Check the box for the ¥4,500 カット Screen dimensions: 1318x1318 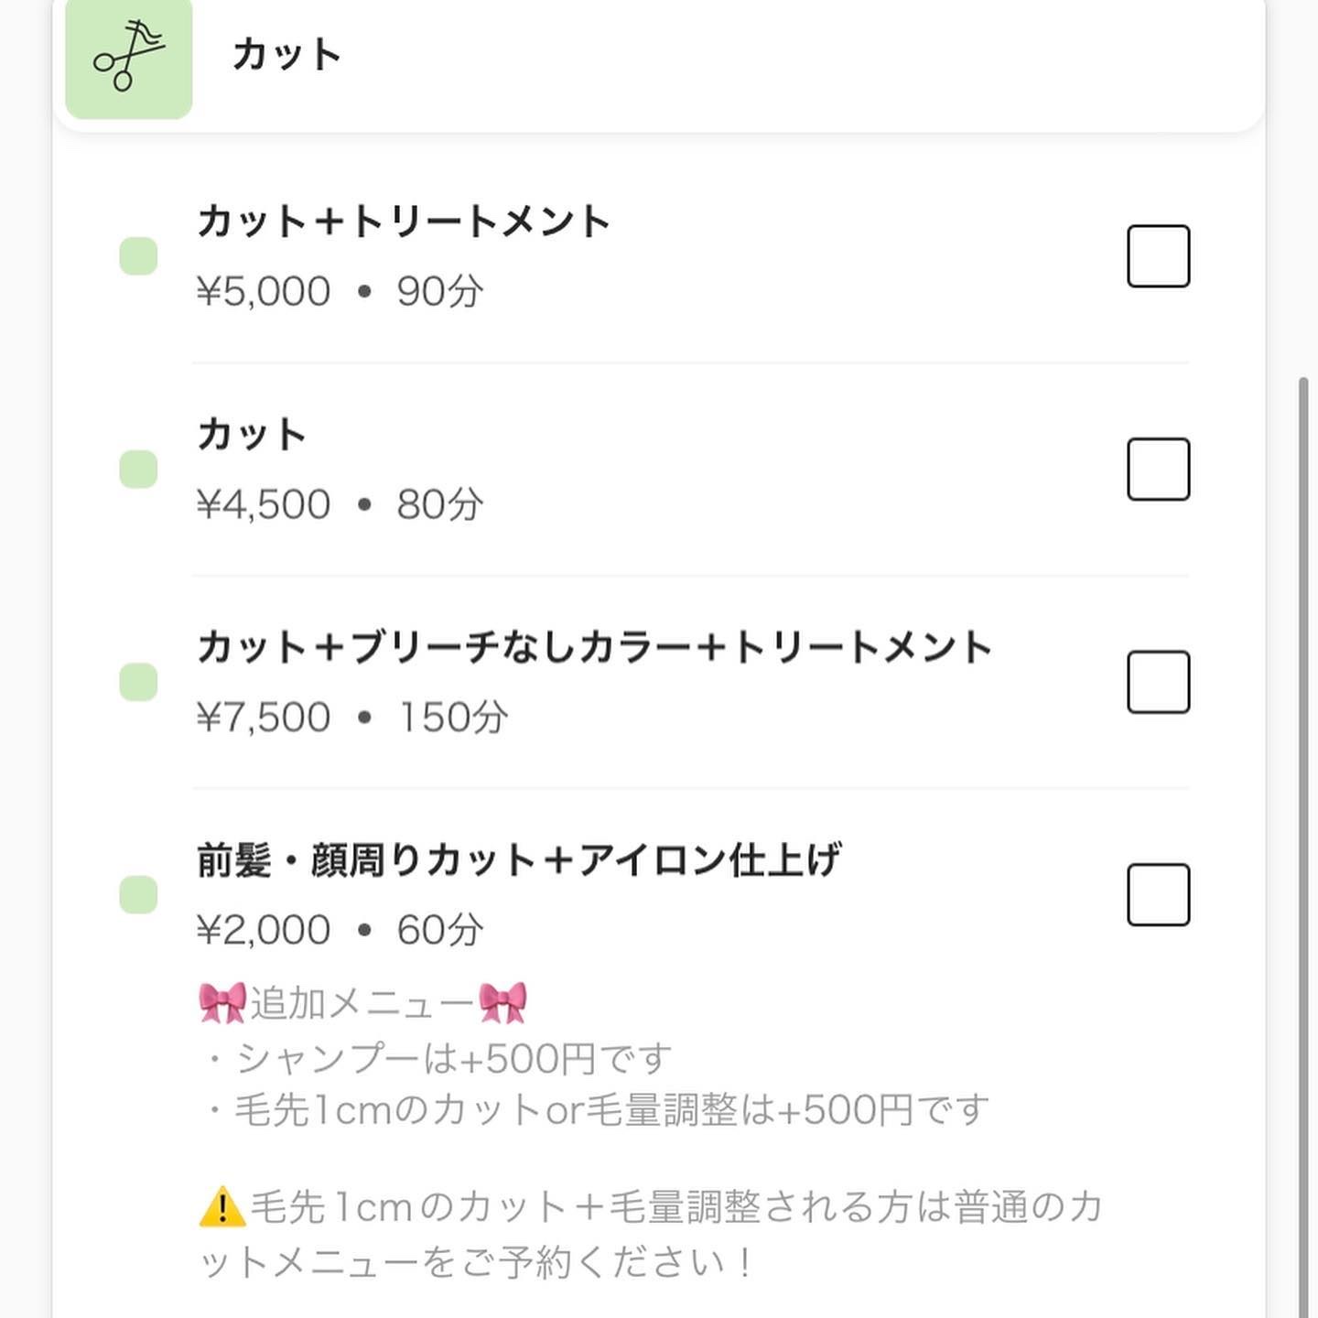coord(1158,470)
